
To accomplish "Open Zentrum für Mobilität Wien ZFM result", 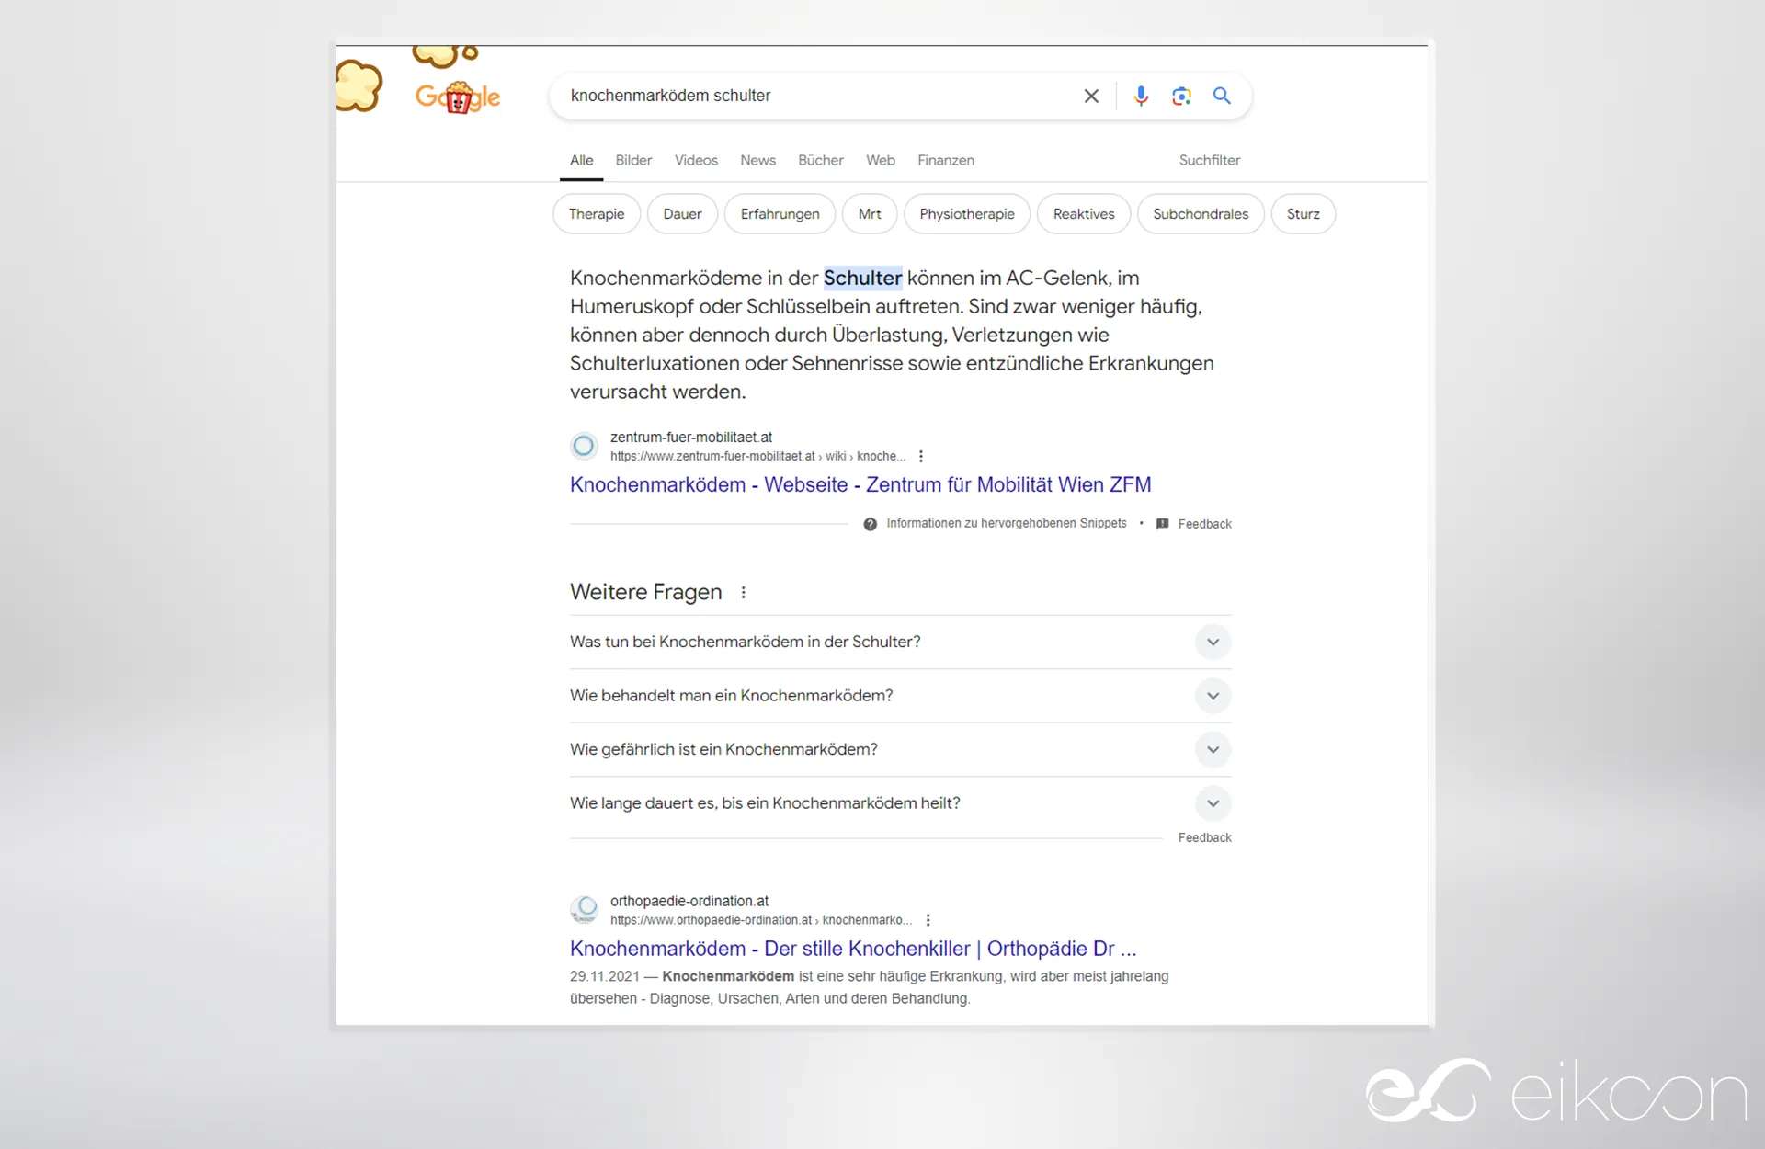I will click(x=860, y=484).
